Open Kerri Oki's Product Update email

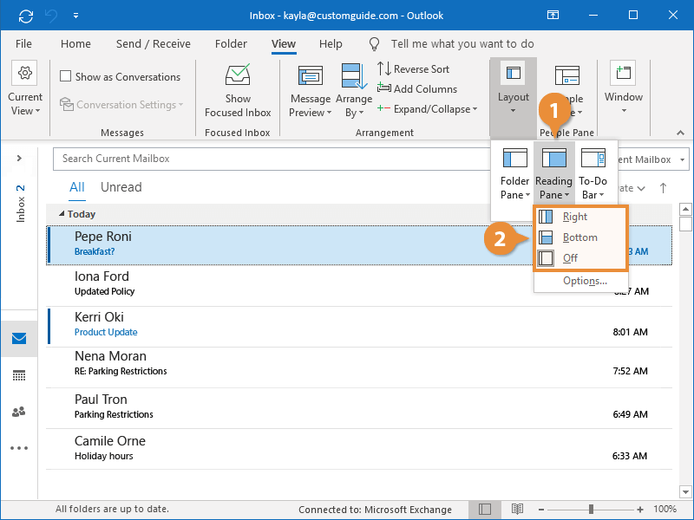pos(359,326)
